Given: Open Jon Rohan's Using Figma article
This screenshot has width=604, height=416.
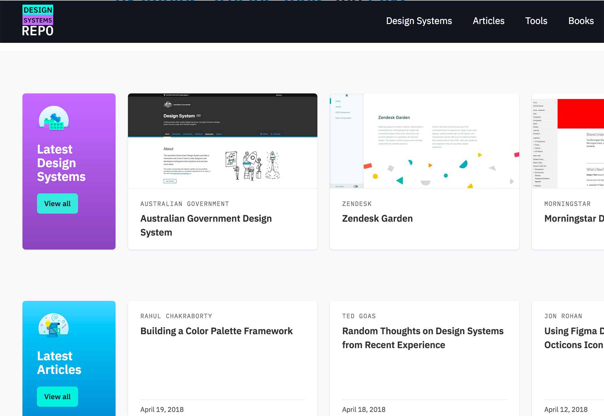Looking at the screenshot, I should (574, 338).
